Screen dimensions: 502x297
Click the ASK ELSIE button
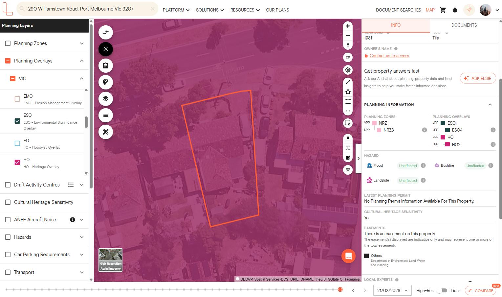coord(478,78)
